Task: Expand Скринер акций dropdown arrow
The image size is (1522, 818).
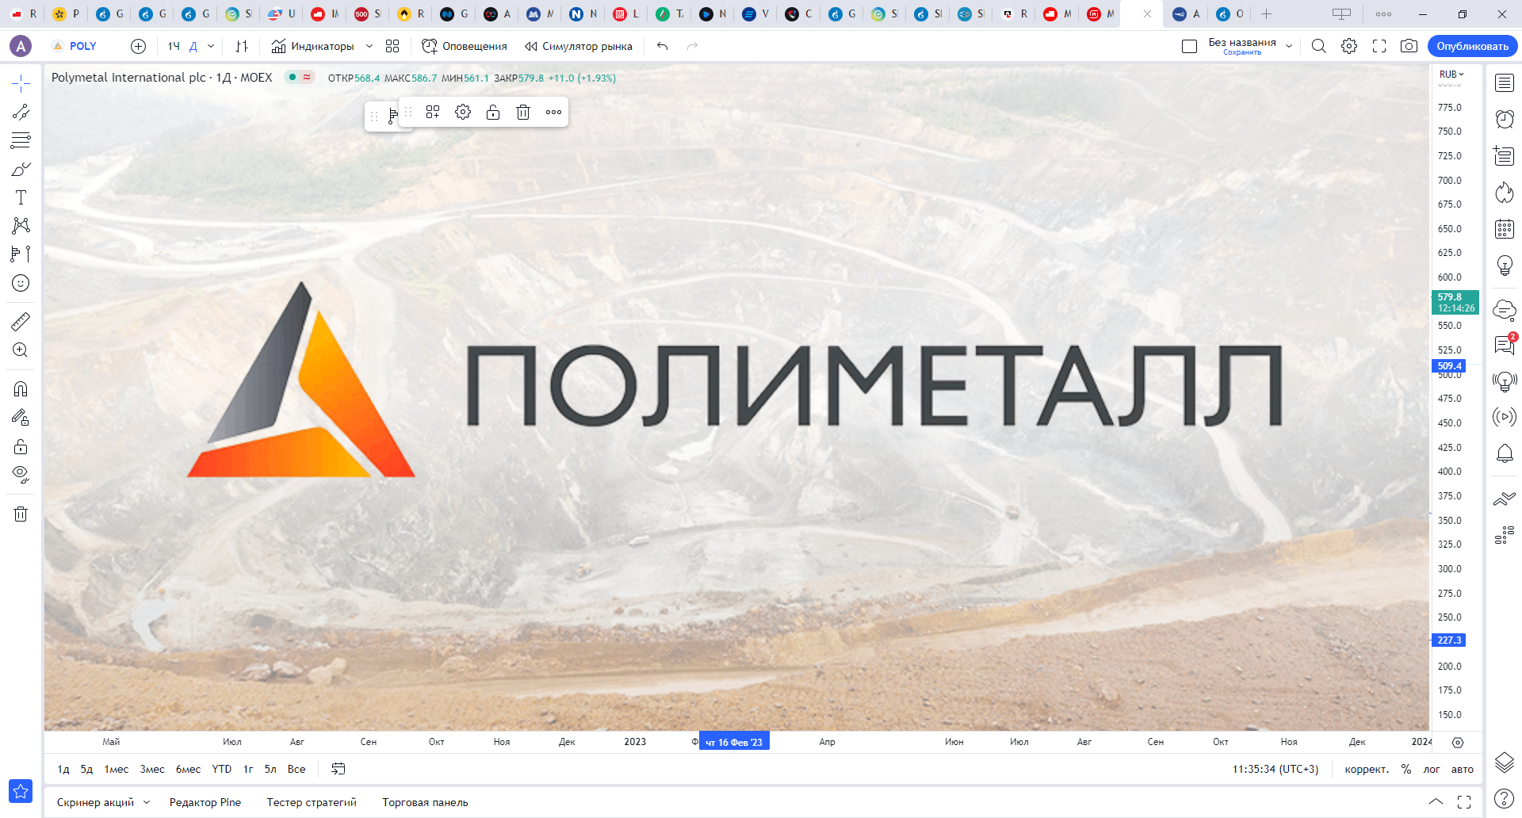Action: 147,802
